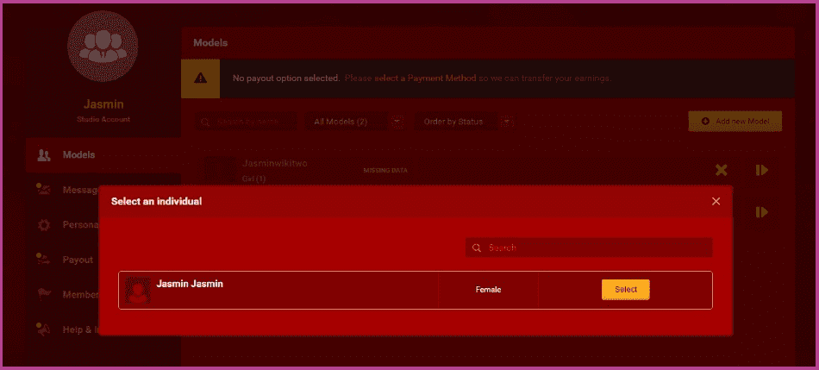The height and width of the screenshot is (370, 819).
Task: Click the play icon on Jasminwikitwo row
Action: [x=761, y=170]
